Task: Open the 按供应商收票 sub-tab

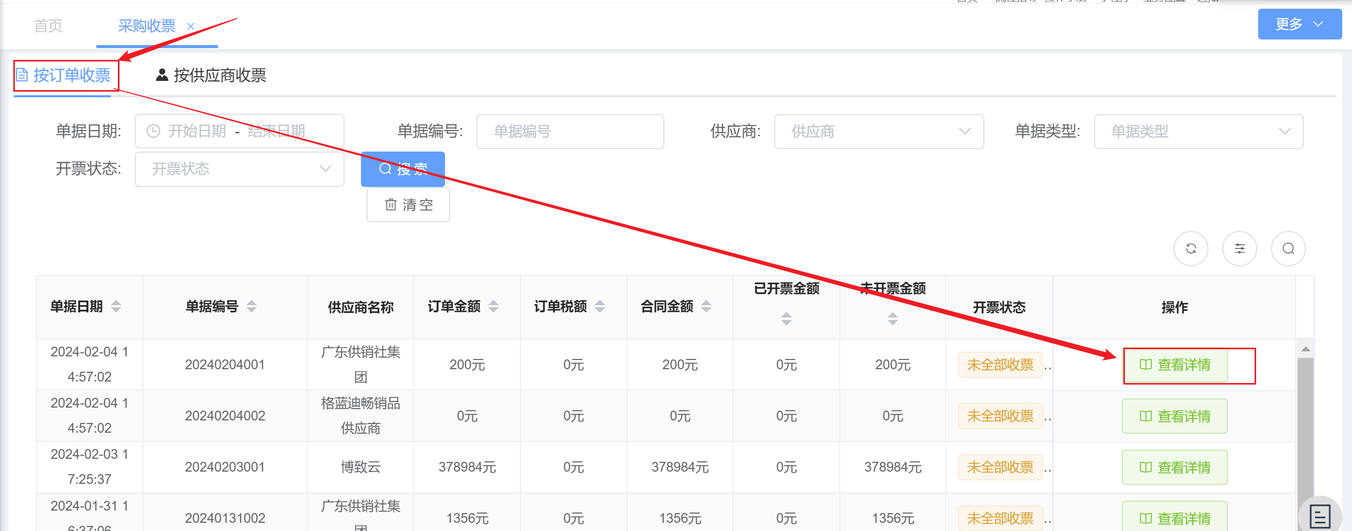Action: pyautogui.click(x=211, y=75)
